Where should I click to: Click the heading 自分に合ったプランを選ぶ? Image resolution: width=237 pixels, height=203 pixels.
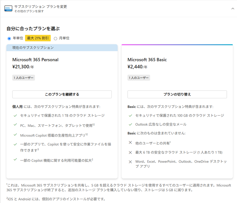point(33,29)
